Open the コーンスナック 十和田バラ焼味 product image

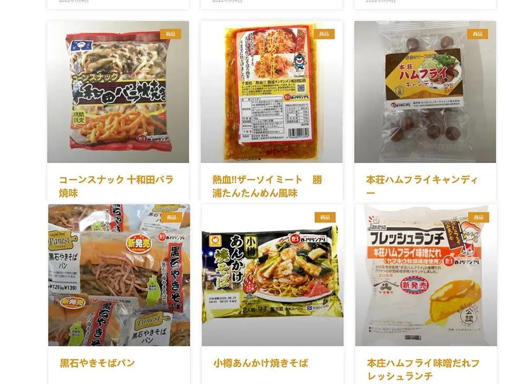[118, 92]
